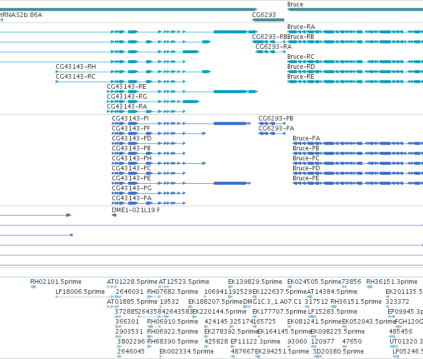
Task: Click EST label EK098225.5prime
Action: pyautogui.click(x=338, y=332)
